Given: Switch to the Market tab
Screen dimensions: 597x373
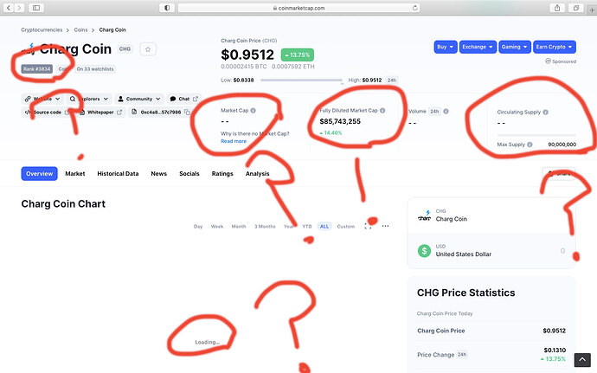Looking at the screenshot, I should click(x=75, y=173).
